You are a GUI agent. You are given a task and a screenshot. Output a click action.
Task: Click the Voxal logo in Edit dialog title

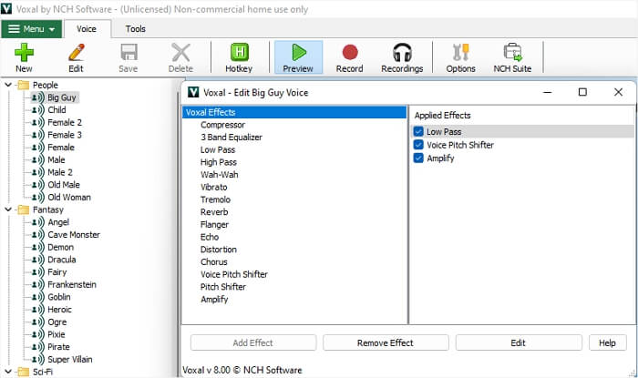point(193,92)
